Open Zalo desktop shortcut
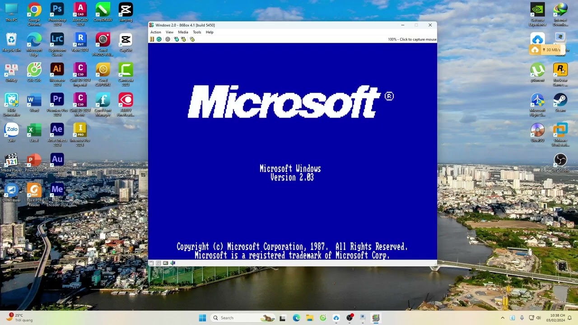Viewport: 578px width, 325px height. 11,132
